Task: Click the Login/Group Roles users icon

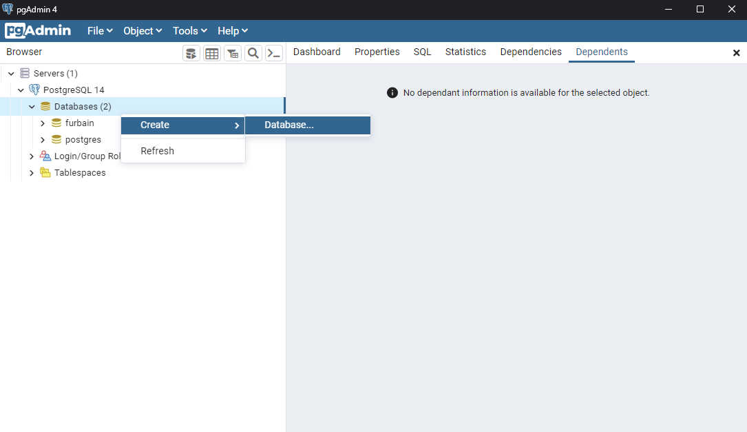Action: pos(45,156)
